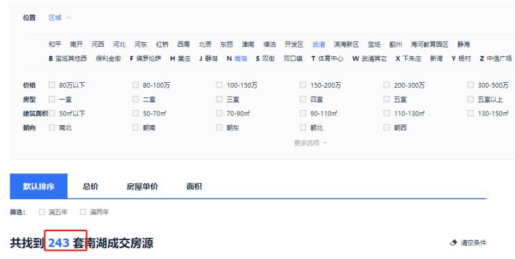Viewport: 515px width, 259px height.
Task: Choose the 塘沽 district link
Action: point(269,45)
